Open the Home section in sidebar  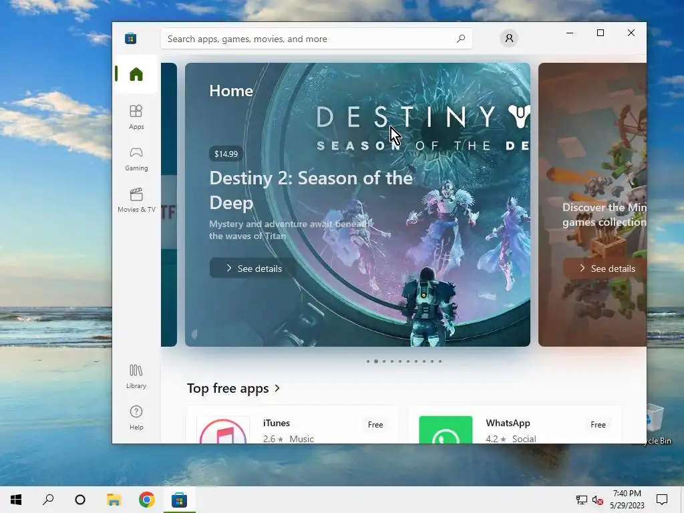(136, 74)
